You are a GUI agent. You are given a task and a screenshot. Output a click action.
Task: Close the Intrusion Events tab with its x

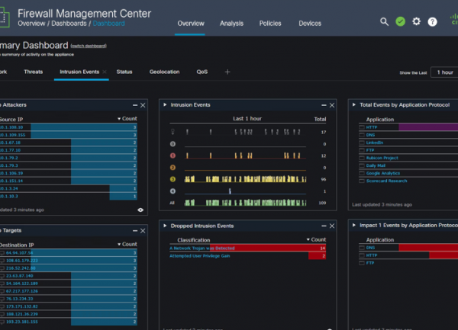105,72
